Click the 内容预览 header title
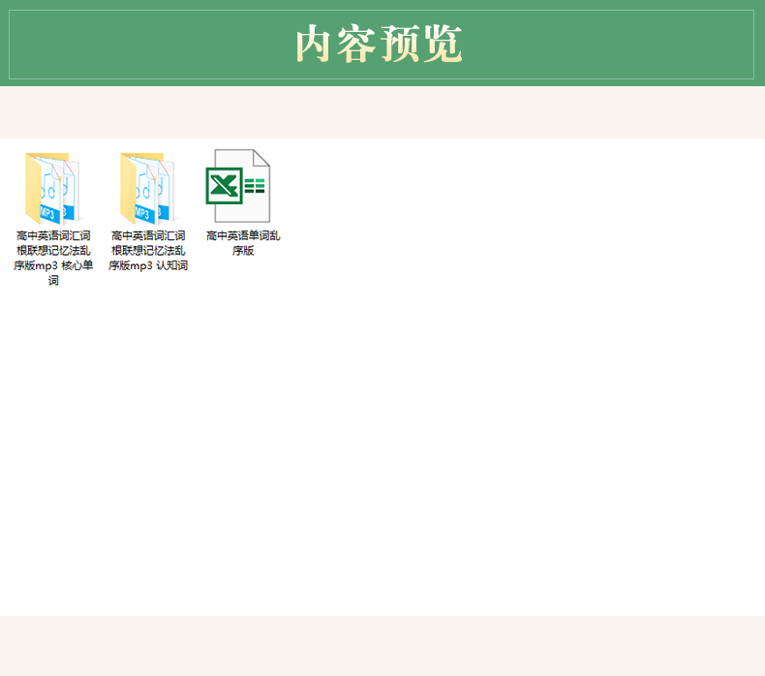 click(x=379, y=44)
